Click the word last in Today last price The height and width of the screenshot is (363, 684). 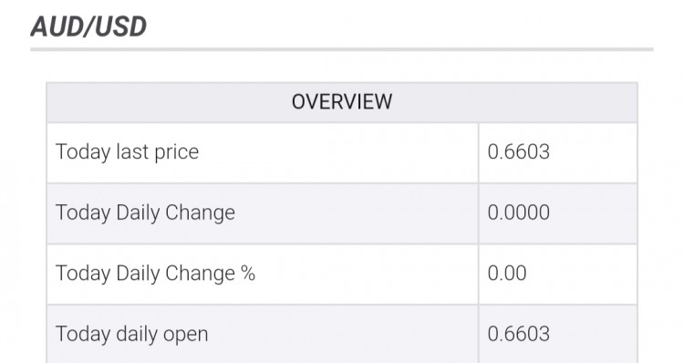(132, 151)
